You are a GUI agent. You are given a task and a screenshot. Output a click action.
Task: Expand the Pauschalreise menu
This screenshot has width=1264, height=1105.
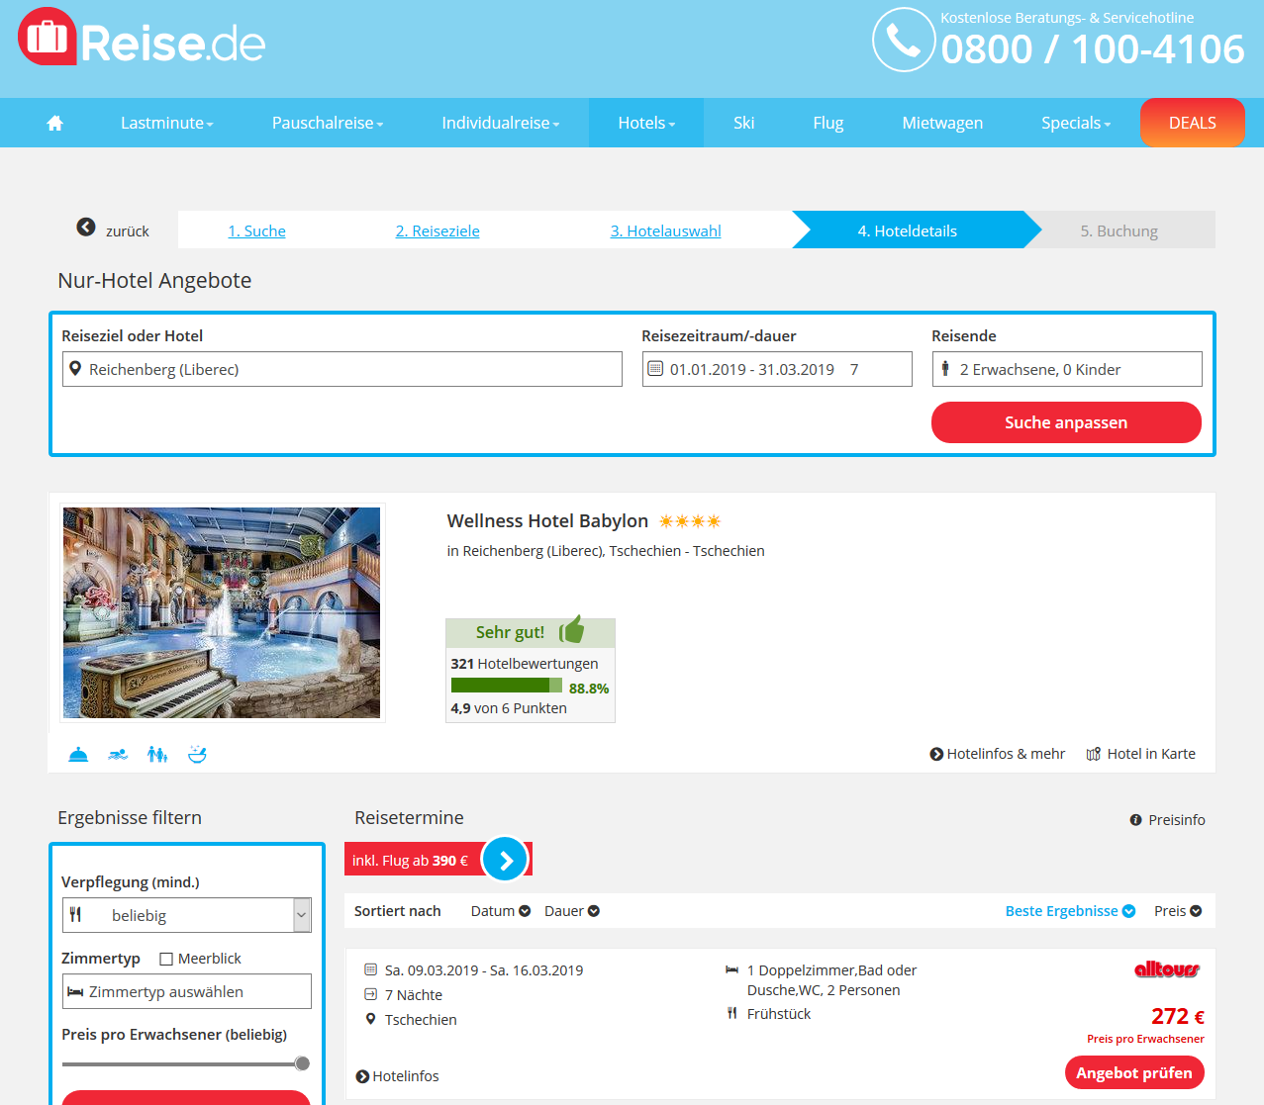click(x=328, y=123)
